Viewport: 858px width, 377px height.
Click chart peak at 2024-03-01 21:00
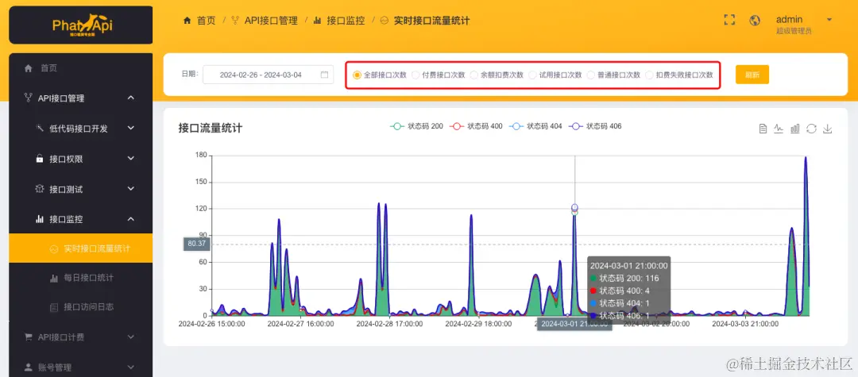point(574,208)
